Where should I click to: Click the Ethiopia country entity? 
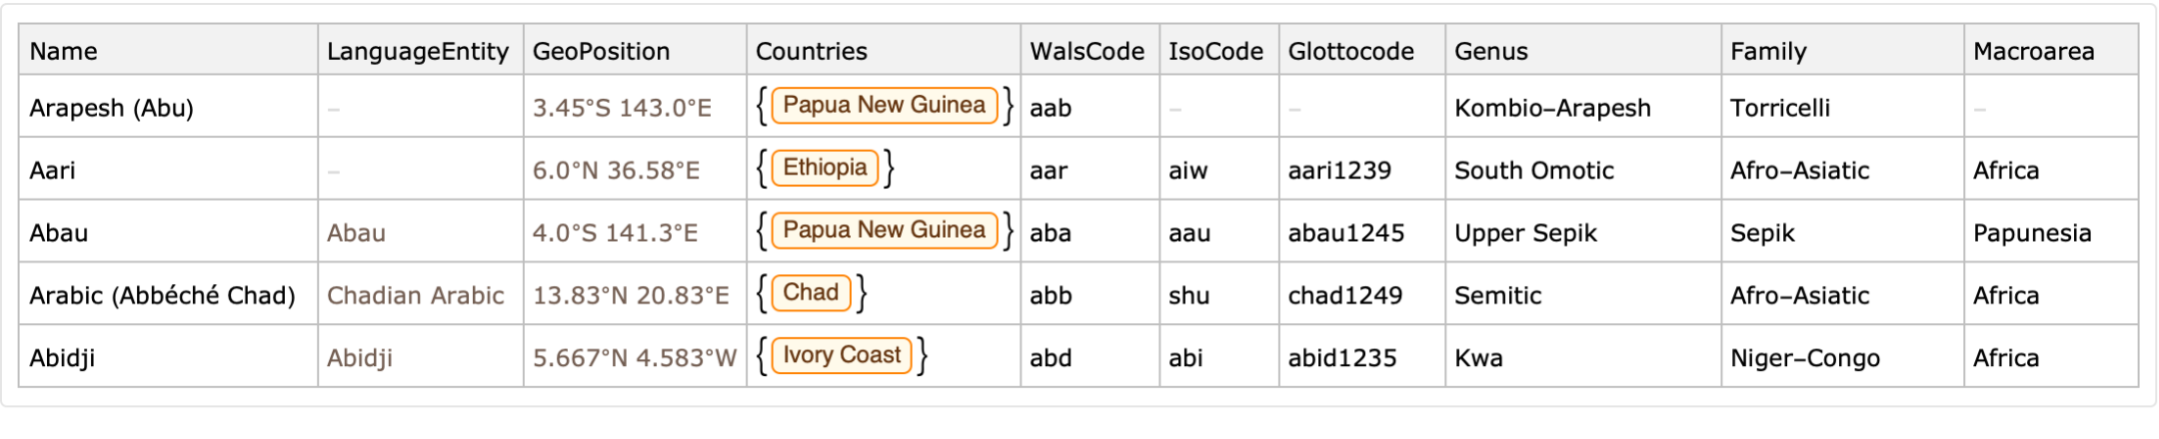point(825,168)
